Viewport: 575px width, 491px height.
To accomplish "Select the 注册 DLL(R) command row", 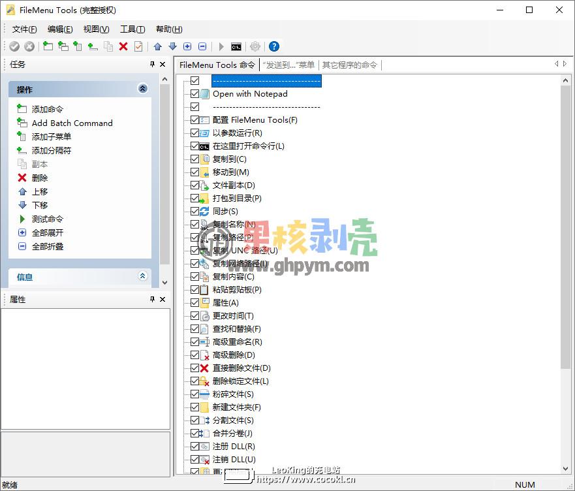I will tap(234, 447).
